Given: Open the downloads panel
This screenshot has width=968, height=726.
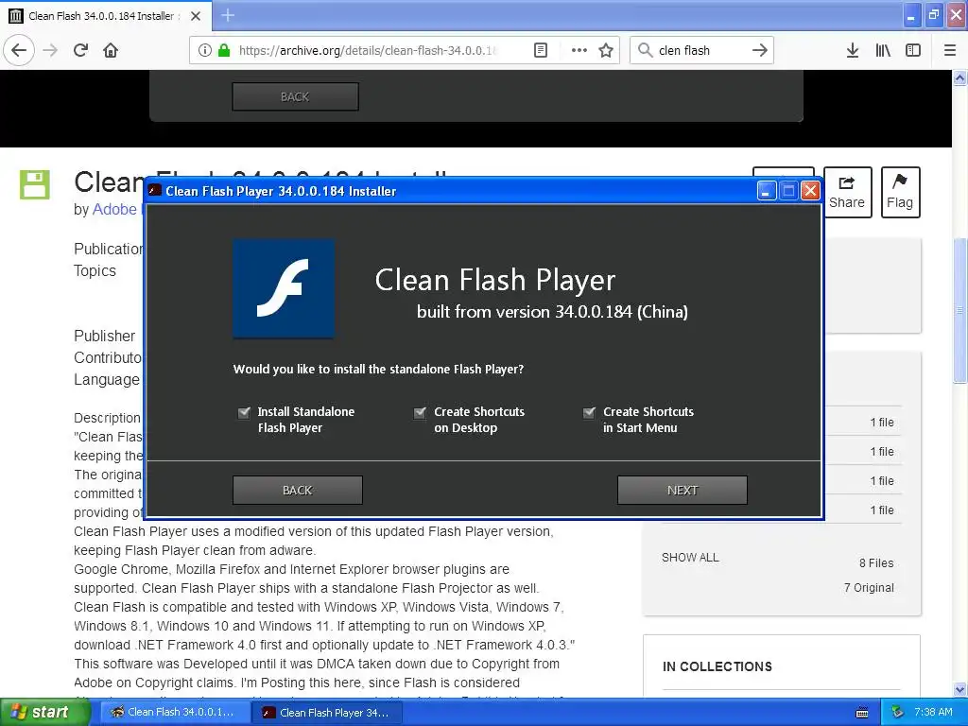Looking at the screenshot, I should 852,50.
